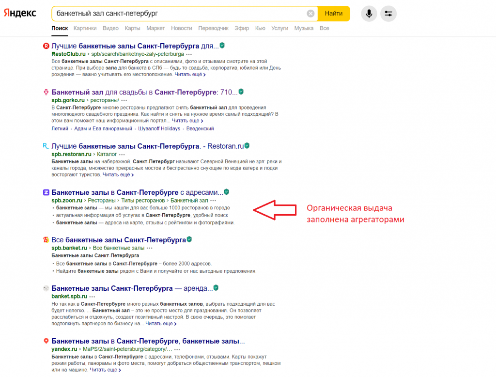The width and height of the screenshot is (496, 377).
Task: Expand 'Читать ещё' in the banket.spb.ru snippet
Action: [x=161, y=324]
